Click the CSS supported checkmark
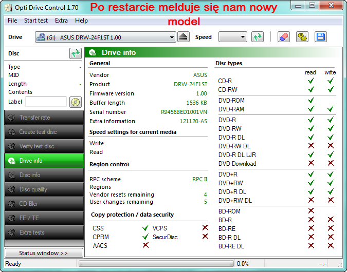Image resolution: width=347 pixels, height=272 pixels. coord(145,228)
